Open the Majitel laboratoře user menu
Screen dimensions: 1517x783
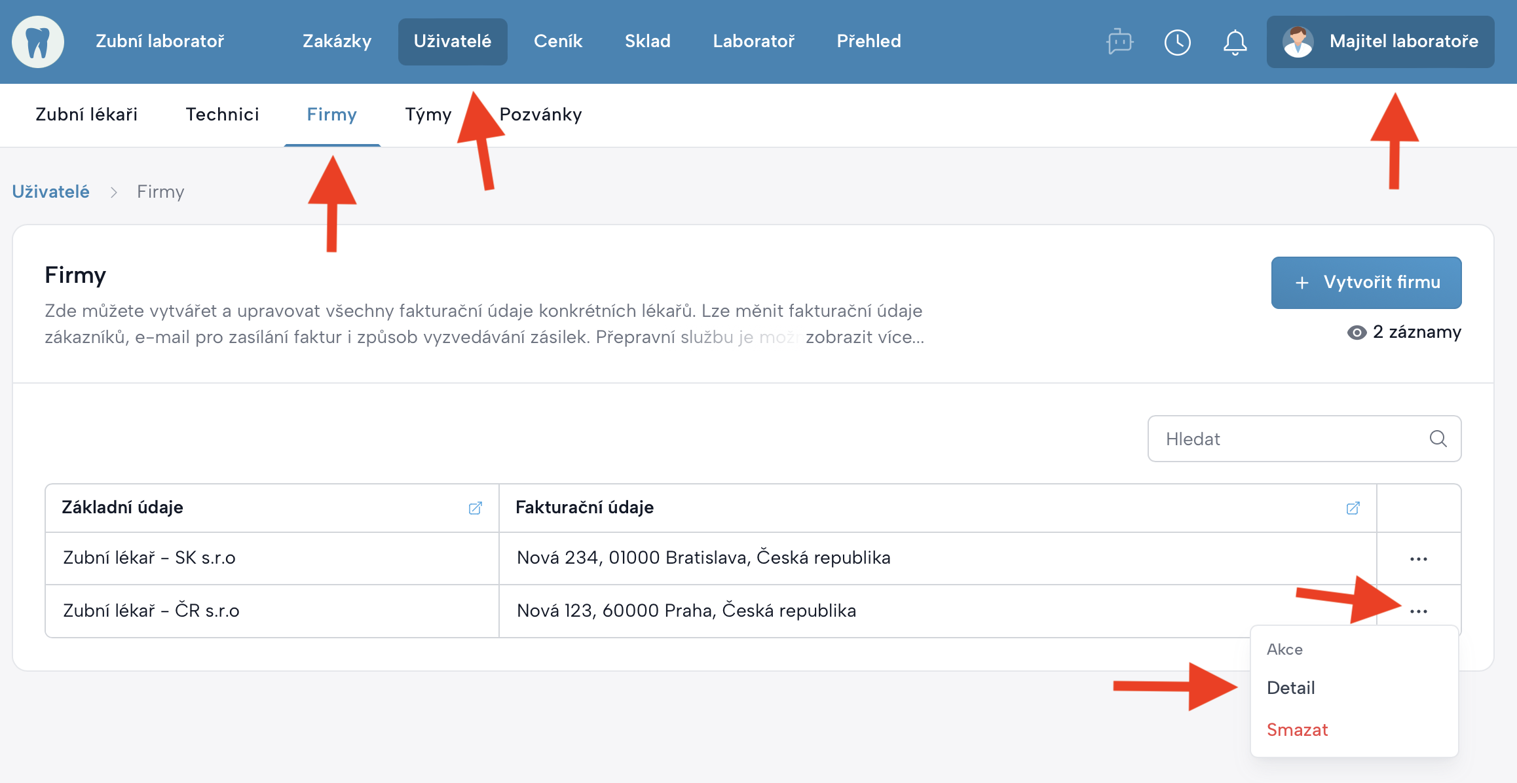pyautogui.click(x=1380, y=42)
